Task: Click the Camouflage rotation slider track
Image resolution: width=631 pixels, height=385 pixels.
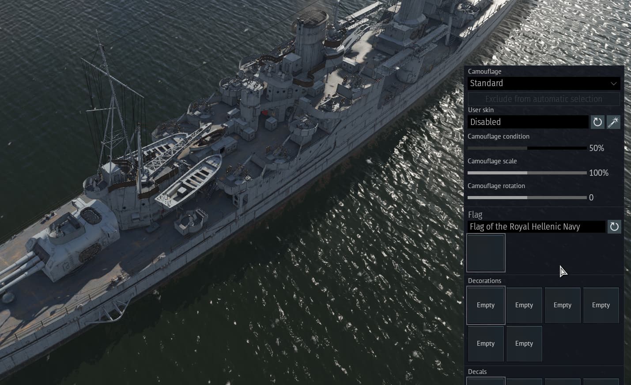Action: [527, 197]
